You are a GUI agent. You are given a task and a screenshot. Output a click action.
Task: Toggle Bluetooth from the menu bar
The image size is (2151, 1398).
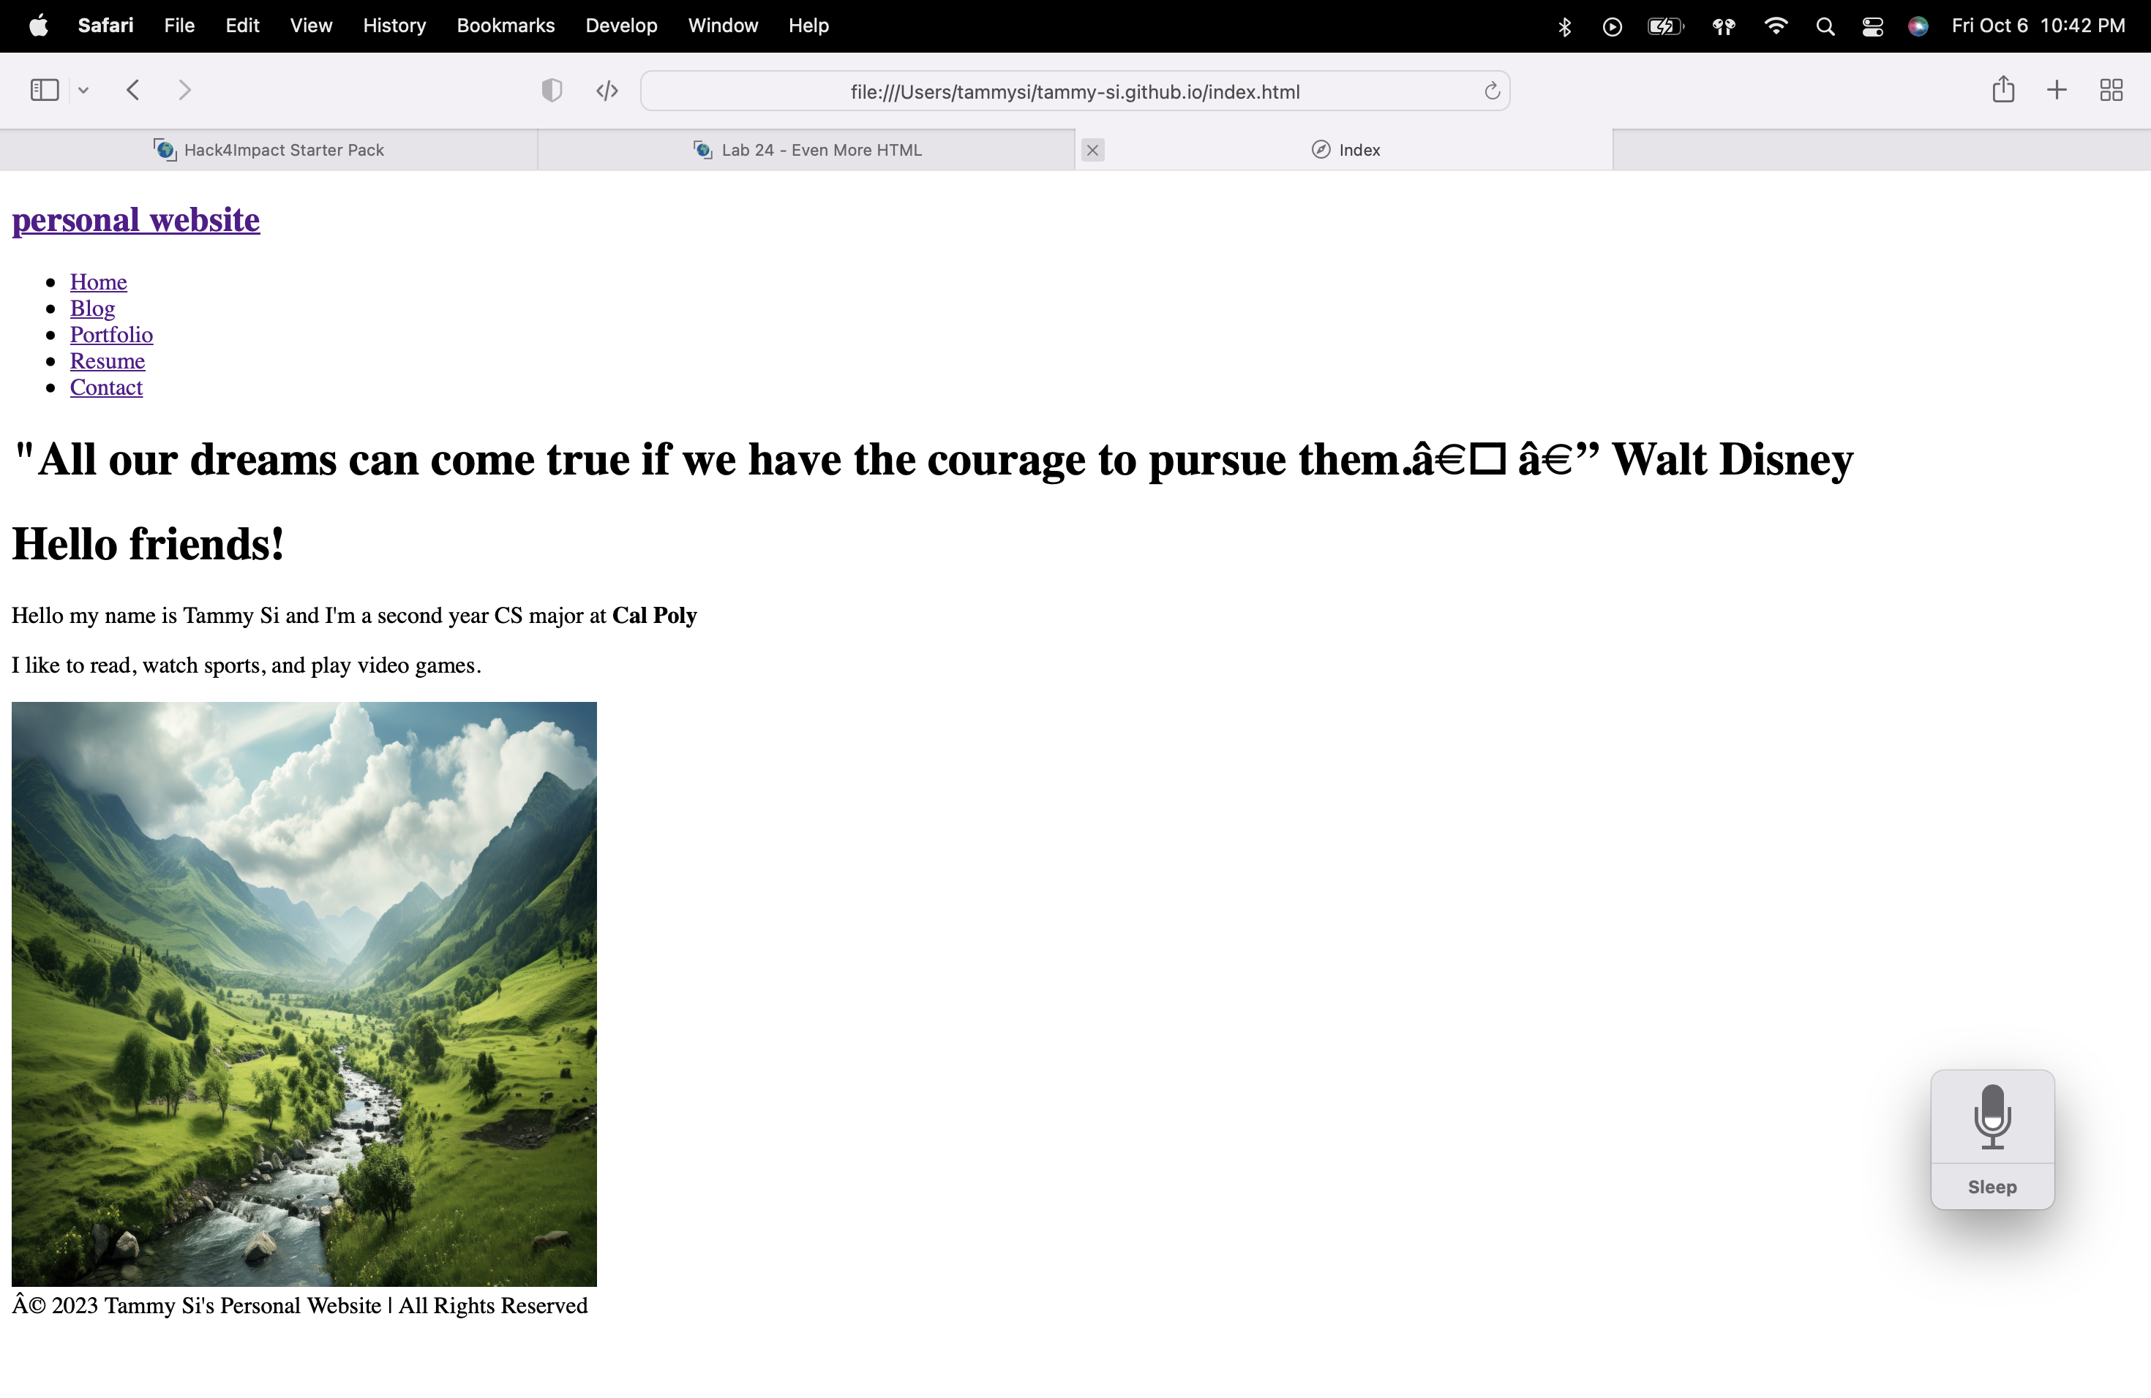(1564, 26)
